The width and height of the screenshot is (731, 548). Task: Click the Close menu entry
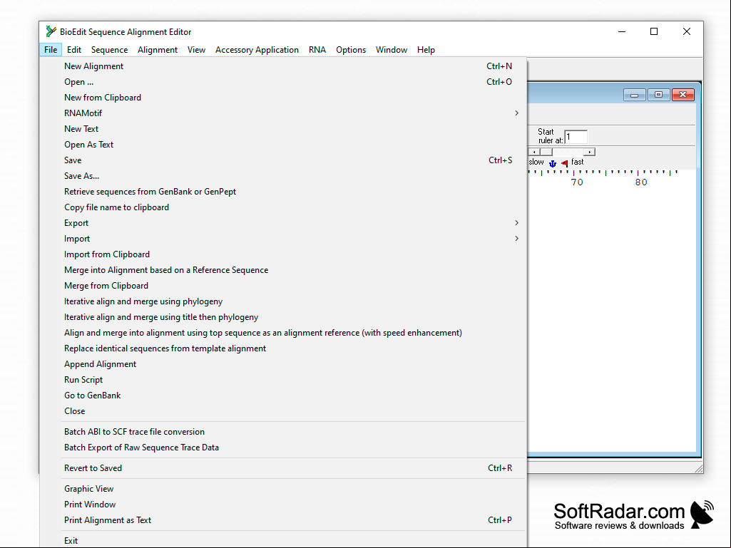tap(283, 411)
